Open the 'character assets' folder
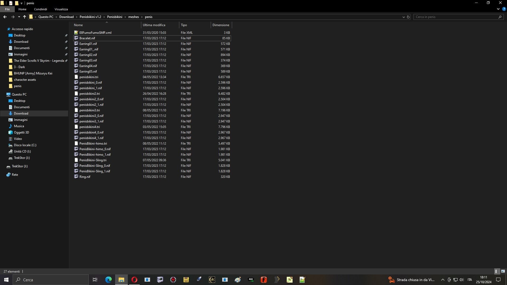Image resolution: width=507 pixels, height=285 pixels. coord(25,80)
